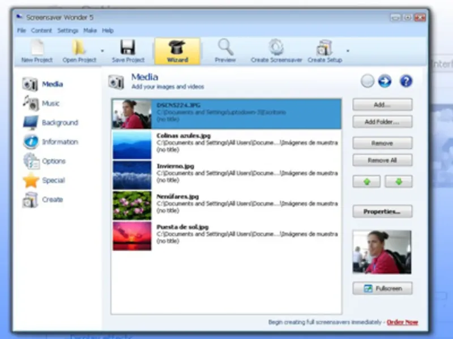Click the Media header camera icon

coord(116,82)
